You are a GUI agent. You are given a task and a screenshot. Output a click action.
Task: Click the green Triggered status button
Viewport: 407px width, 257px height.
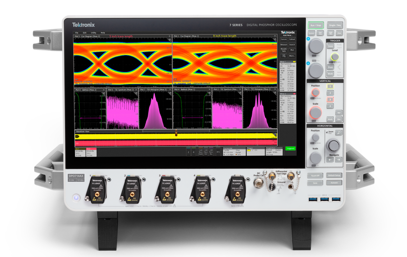290,148
